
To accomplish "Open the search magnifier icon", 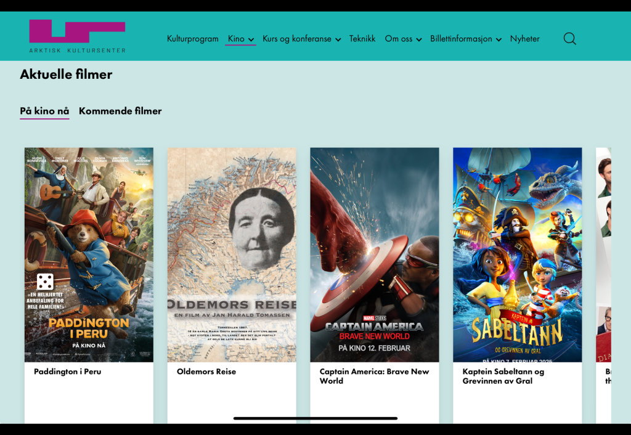I will [x=569, y=39].
